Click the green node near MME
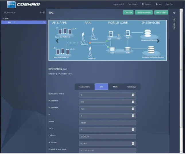186x154 pixels. tap(106, 41)
